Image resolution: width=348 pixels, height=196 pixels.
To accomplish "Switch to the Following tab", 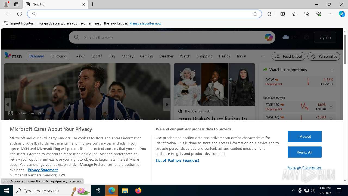I will pos(58,56).
